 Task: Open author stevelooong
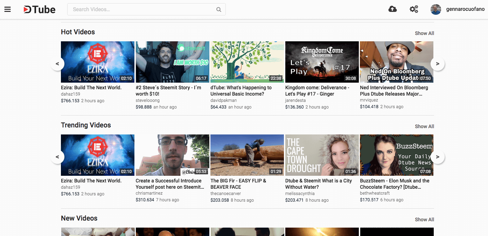(x=148, y=100)
